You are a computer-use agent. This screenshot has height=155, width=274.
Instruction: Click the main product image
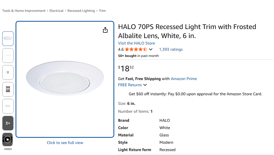pos(65,79)
